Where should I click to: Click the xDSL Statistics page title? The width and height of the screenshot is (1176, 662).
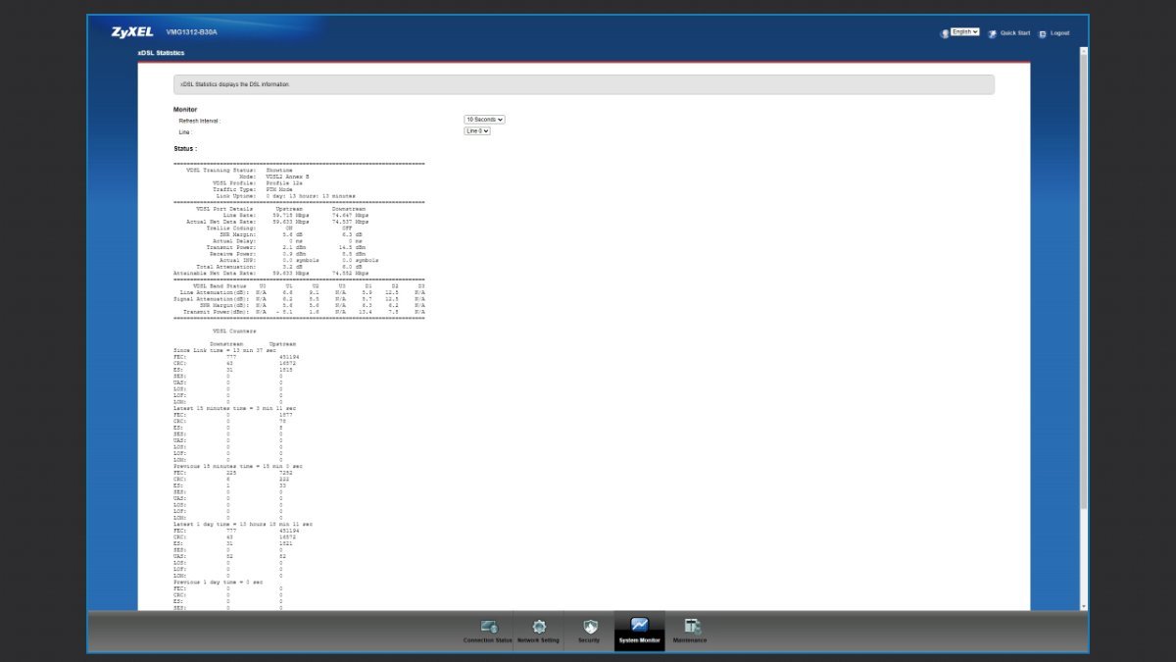161,53
